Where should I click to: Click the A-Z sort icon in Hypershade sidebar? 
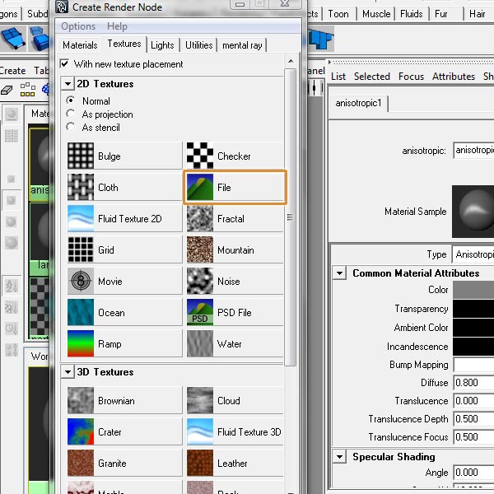(11, 286)
